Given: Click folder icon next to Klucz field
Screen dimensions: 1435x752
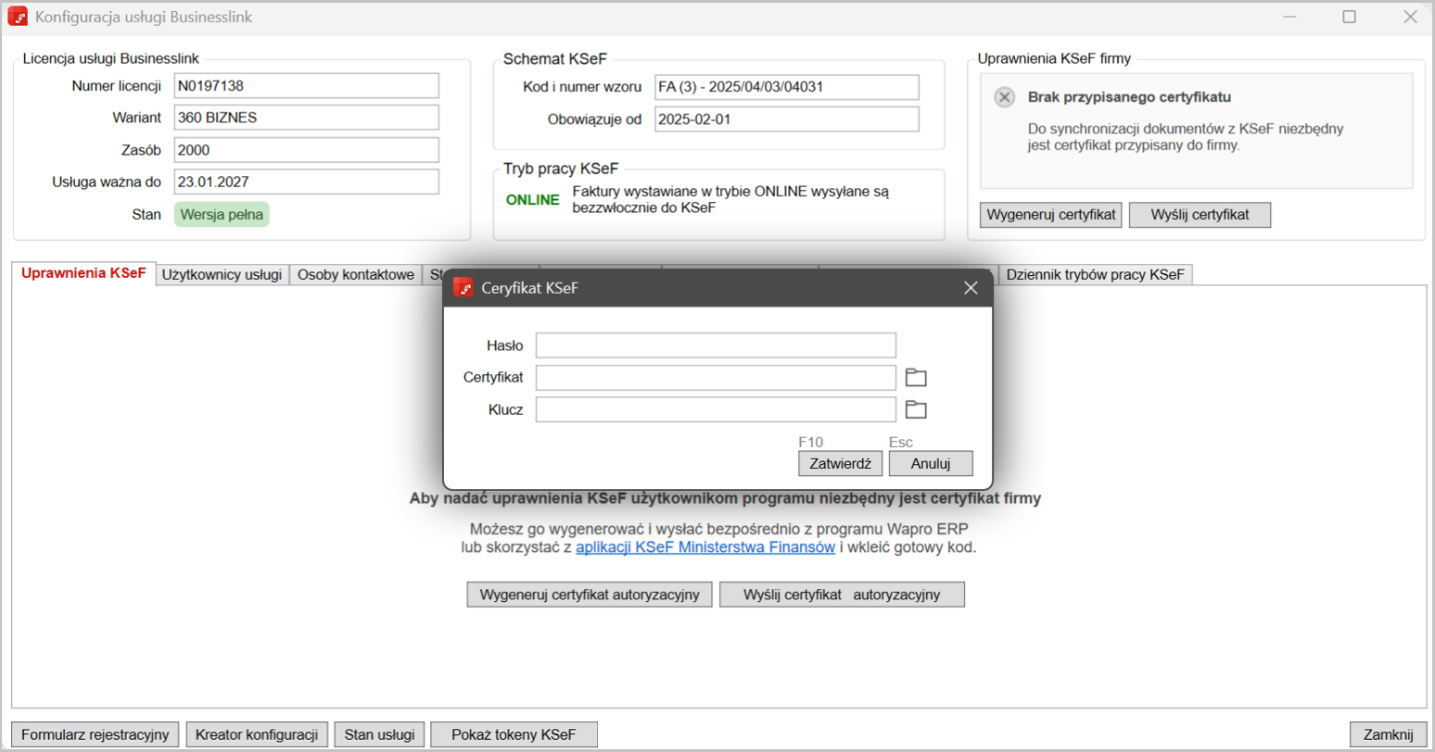Looking at the screenshot, I should point(916,410).
